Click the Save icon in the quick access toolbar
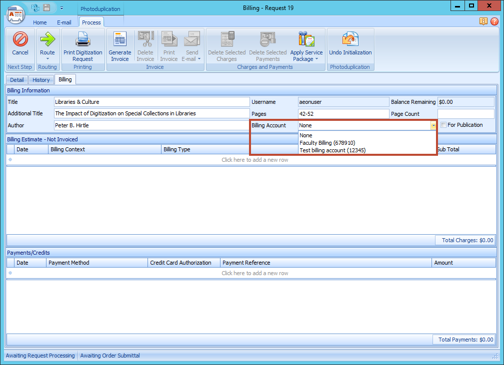The width and height of the screenshot is (504, 365). (45, 8)
